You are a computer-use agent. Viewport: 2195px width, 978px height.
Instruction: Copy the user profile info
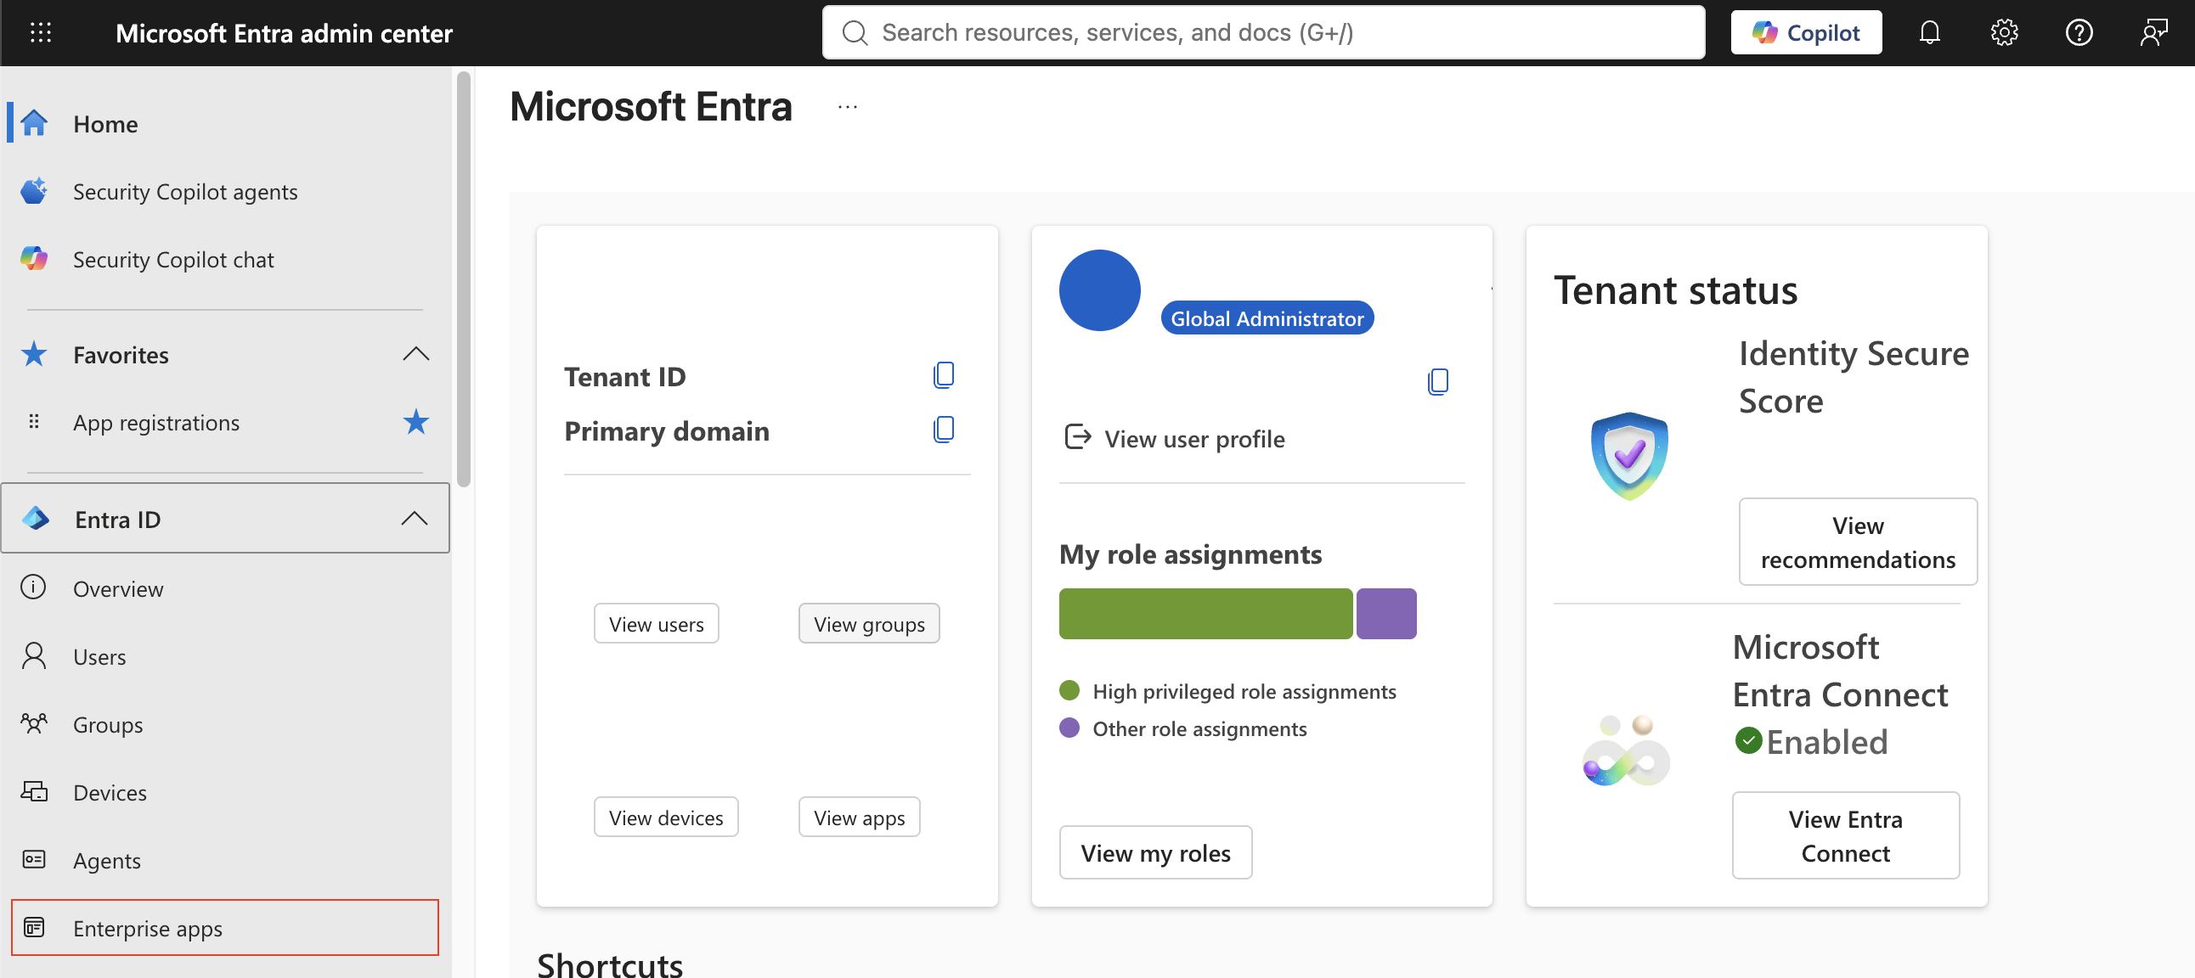(1437, 381)
